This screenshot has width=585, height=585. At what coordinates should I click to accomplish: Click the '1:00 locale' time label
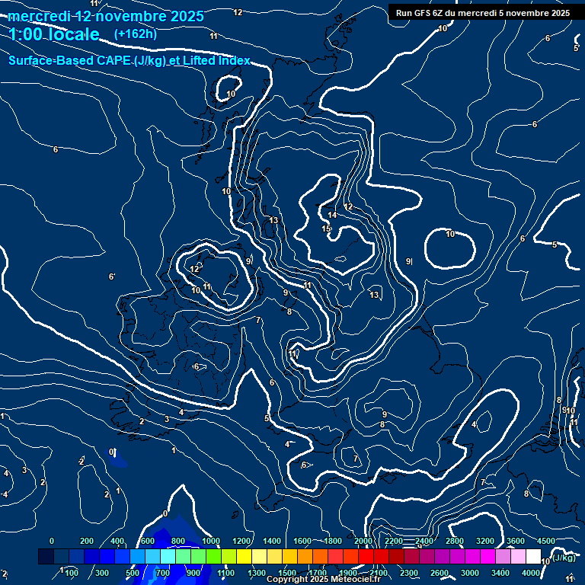[54, 34]
